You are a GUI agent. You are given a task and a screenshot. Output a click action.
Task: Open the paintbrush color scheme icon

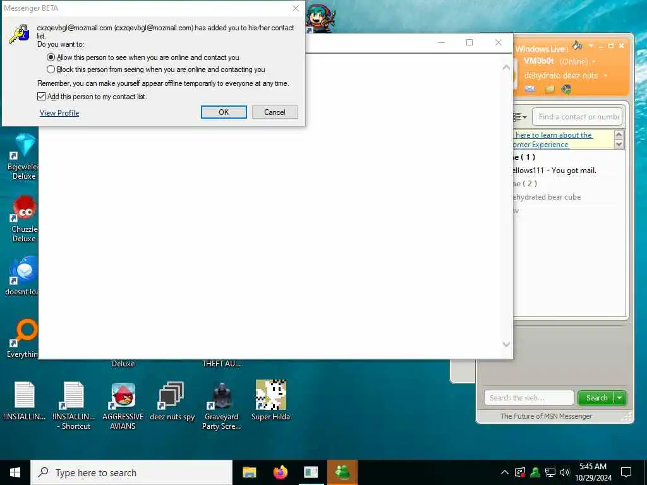point(577,45)
